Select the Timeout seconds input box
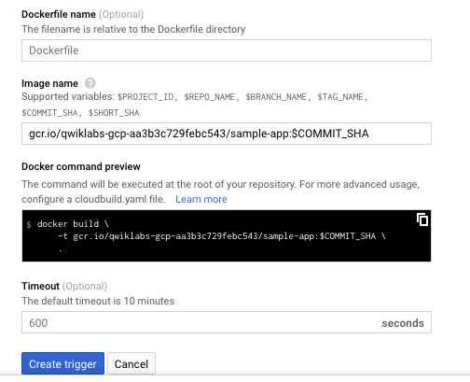 (227, 322)
